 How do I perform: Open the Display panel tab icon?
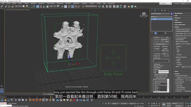point(165,11)
